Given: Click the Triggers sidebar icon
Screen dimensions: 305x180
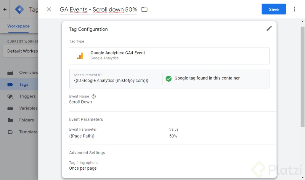Looking at the screenshot, I should click(x=10, y=96).
